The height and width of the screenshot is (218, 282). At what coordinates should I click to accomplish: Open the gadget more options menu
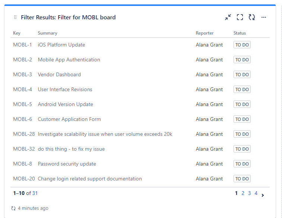point(264,17)
